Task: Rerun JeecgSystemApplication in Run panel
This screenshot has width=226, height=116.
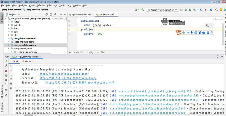Action: point(6,61)
